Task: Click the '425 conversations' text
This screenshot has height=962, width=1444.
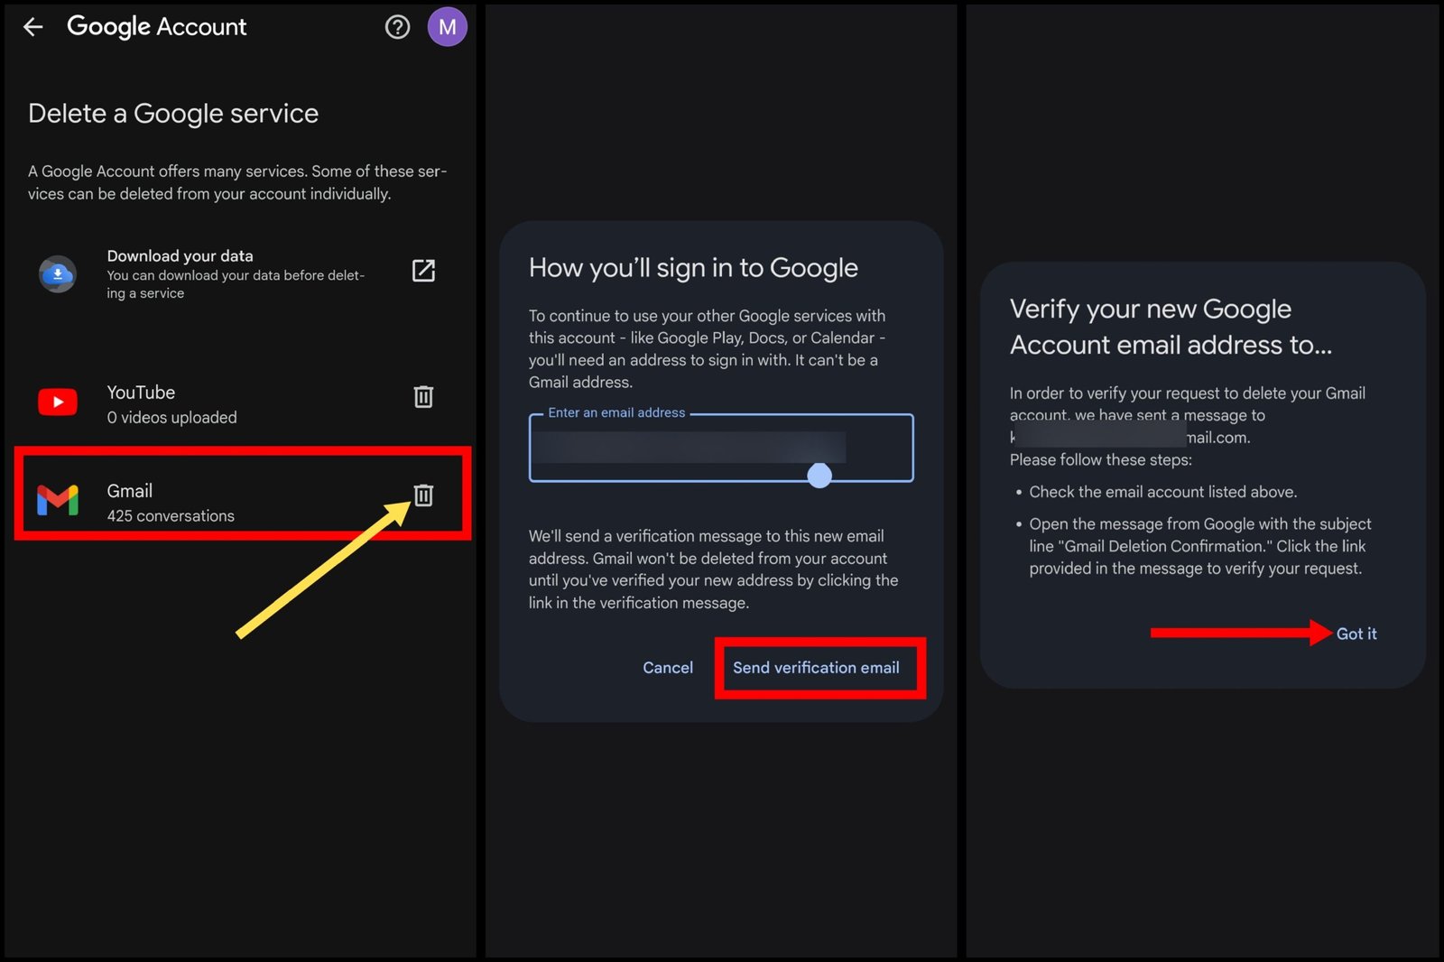Action: (x=171, y=516)
